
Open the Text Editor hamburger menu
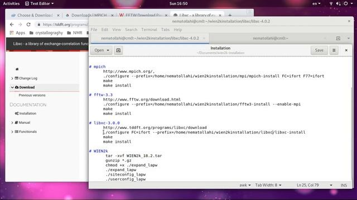(x=334, y=51)
